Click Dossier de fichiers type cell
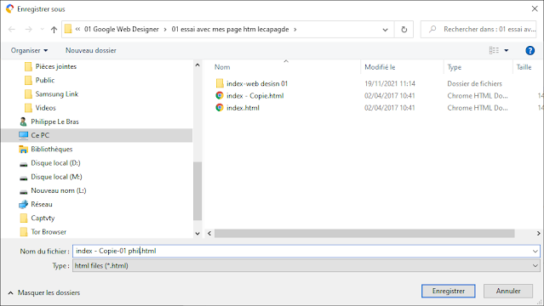This screenshot has height=306, width=544. [x=474, y=83]
